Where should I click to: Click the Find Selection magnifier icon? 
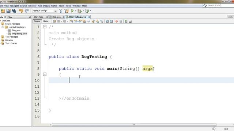pyautogui.click(x=72, y=21)
